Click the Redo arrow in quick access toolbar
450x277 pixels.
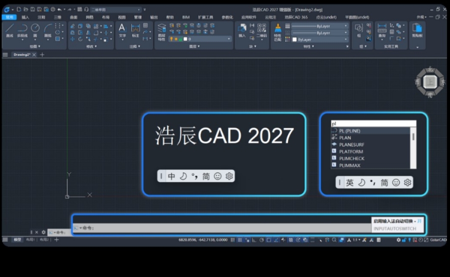(x=69, y=9)
